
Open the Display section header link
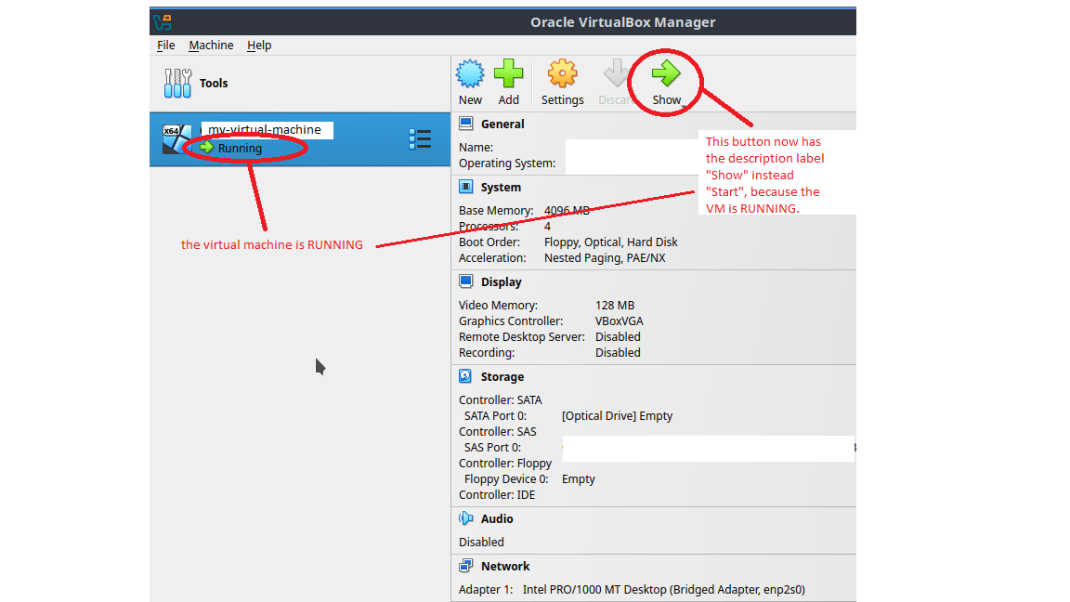click(501, 282)
